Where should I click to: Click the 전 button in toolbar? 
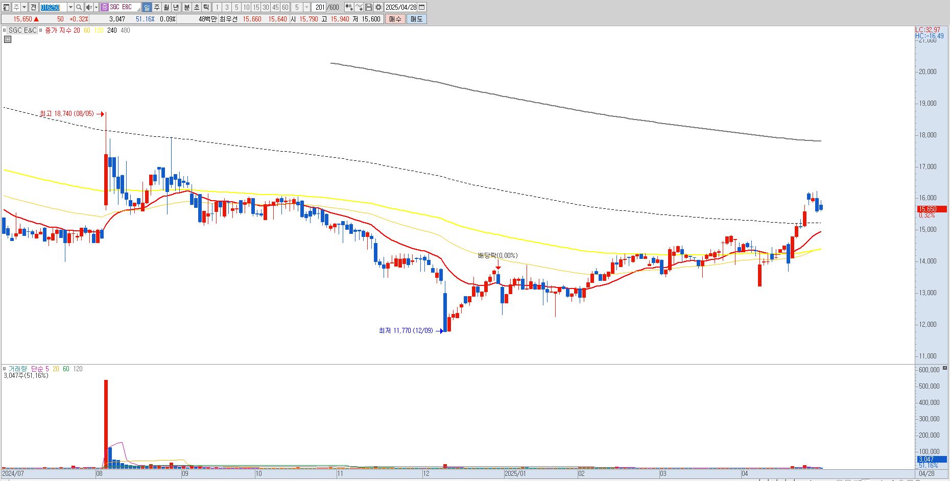(33, 7)
